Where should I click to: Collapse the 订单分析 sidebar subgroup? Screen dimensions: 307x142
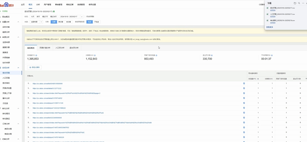coord(18,124)
